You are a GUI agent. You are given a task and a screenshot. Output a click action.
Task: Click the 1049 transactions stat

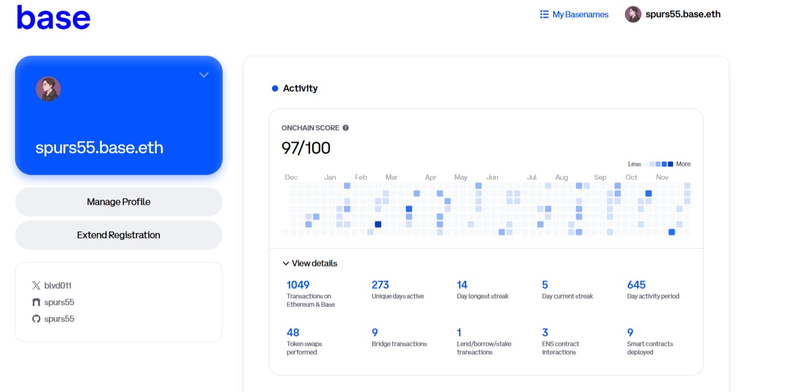298,285
